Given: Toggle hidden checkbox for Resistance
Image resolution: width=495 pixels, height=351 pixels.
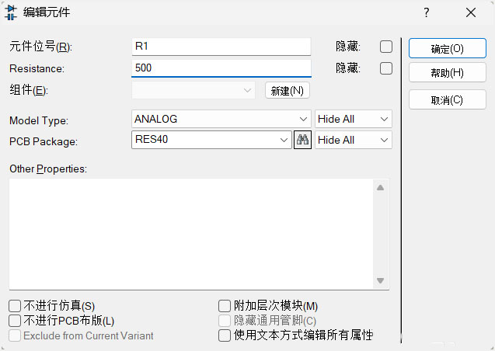Looking at the screenshot, I should [385, 68].
